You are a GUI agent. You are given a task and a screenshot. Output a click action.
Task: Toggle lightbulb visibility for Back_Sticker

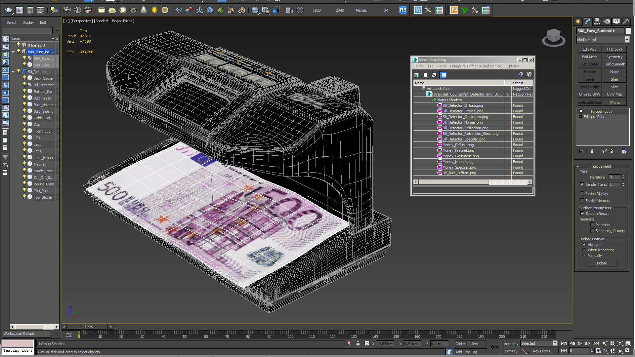point(24,78)
